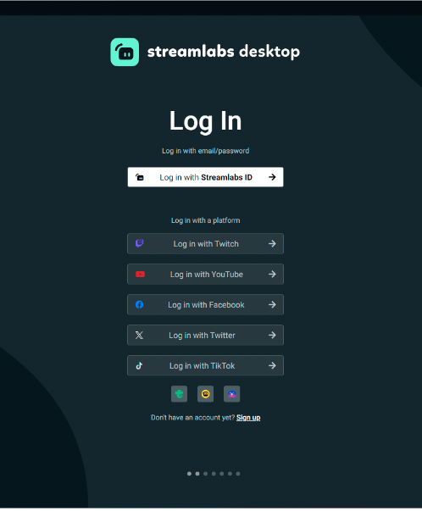The width and height of the screenshot is (422, 511).
Task: Click the green Trovo login icon
Action: click(x=180, y=394)
